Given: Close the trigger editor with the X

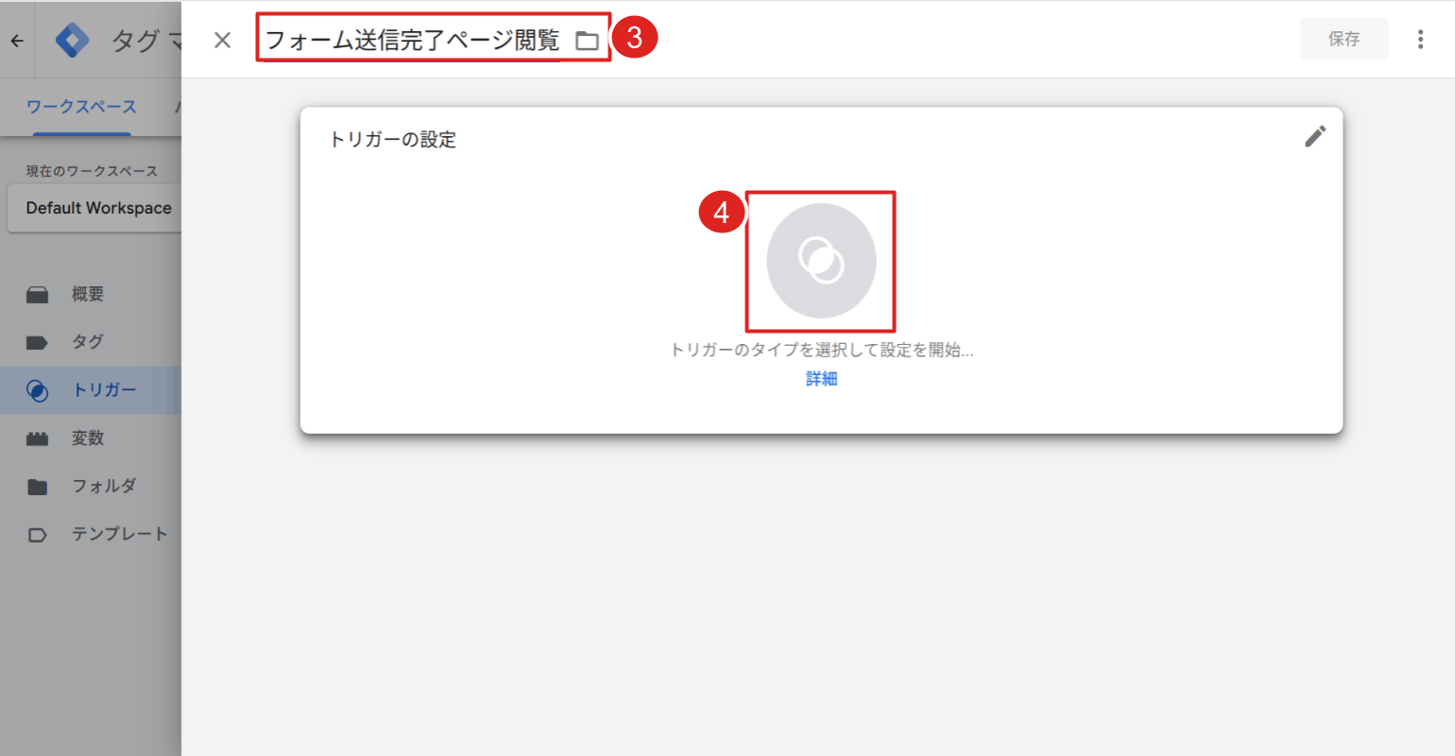Looking at the screenshot, I should (x=221, y=40).
